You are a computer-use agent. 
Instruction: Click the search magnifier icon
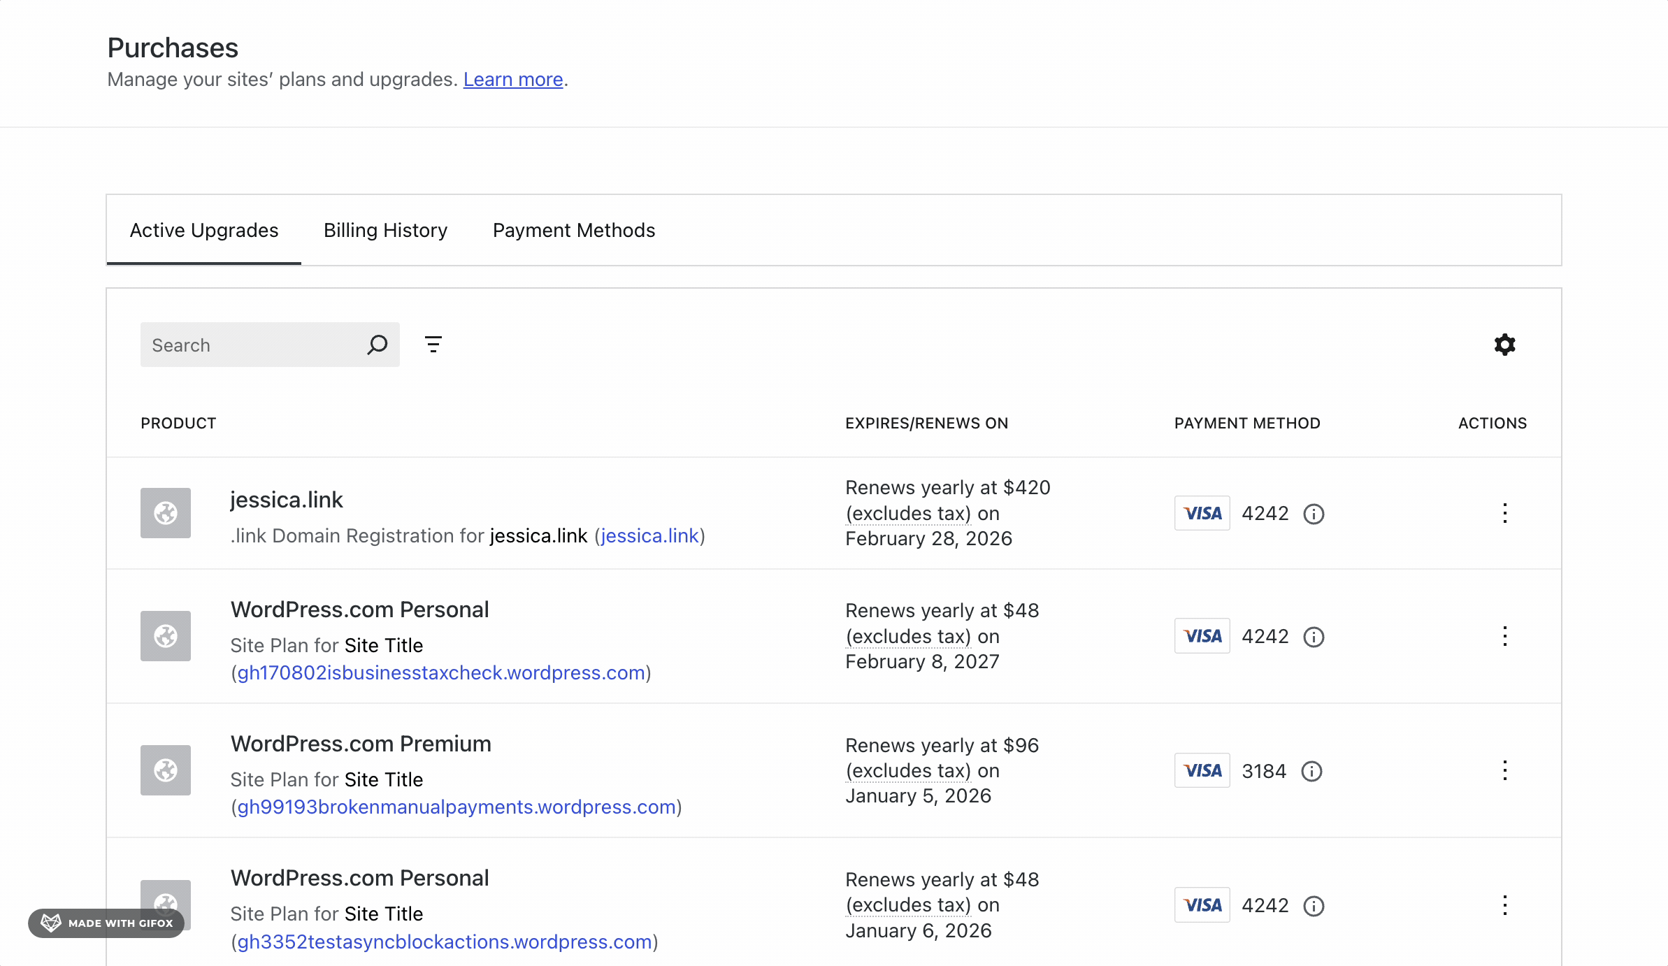pyautogui.click(x=378, y=345)
